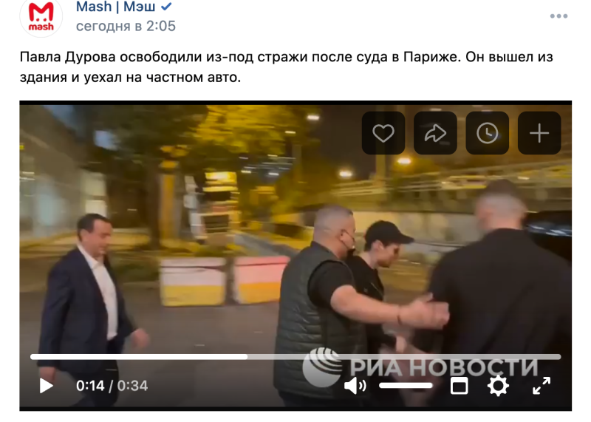Viewport: 591px width, 422px height.
Task: Add video to watch later clock icon
Action: coord(488,133)
